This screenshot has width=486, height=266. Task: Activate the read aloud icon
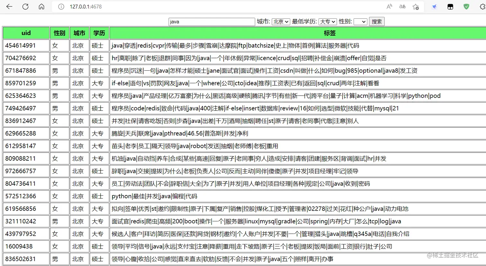pyautogui.click(x=389, y=6)
